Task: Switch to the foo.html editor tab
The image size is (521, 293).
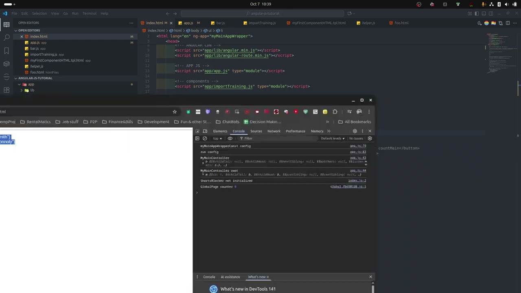Action: point(401,23)
